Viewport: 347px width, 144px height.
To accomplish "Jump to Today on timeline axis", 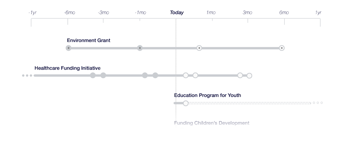I will point(177,13).
